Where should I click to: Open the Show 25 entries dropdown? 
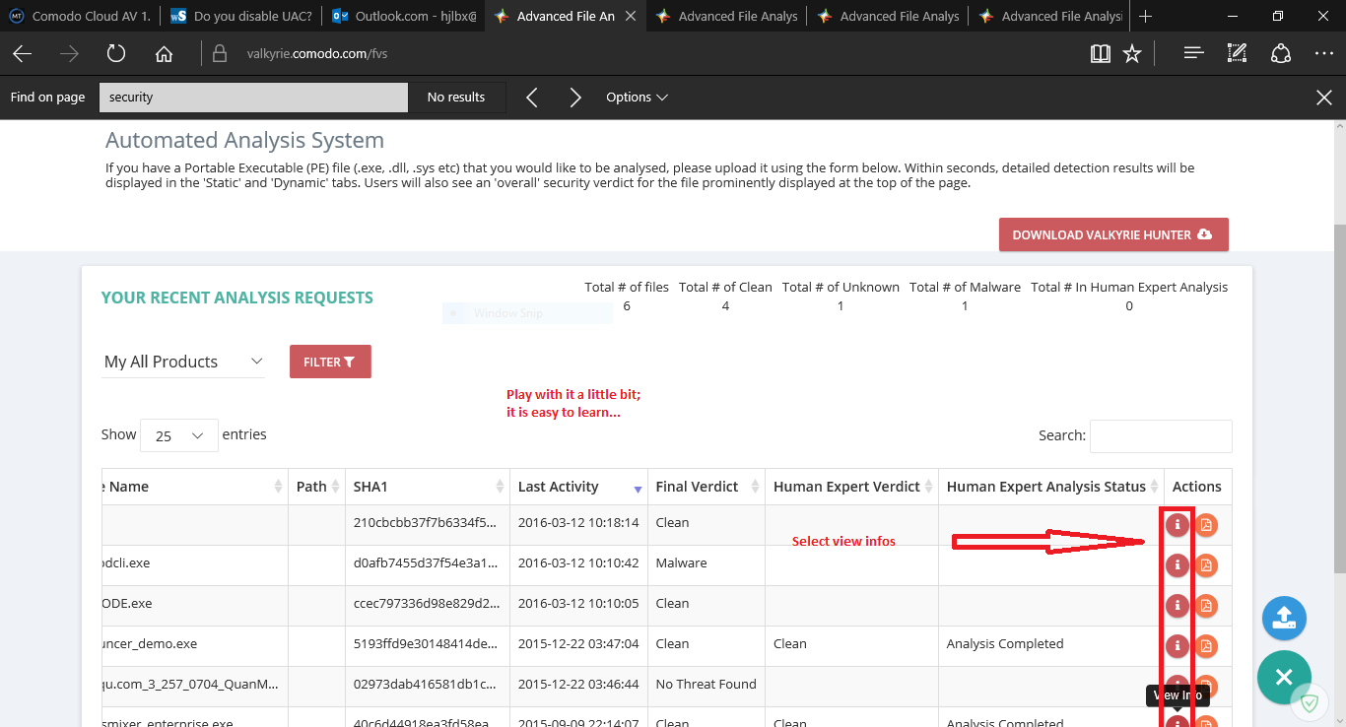coord(179,435)
